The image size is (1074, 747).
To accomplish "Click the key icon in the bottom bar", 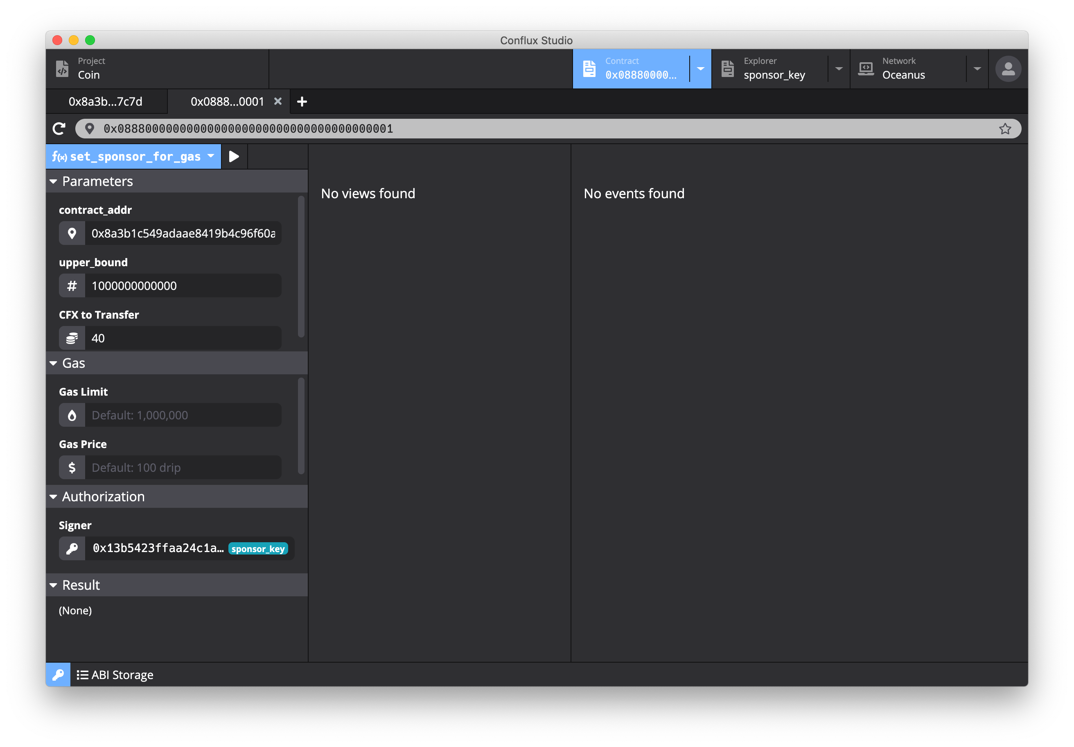I will (x=58, y=675).
